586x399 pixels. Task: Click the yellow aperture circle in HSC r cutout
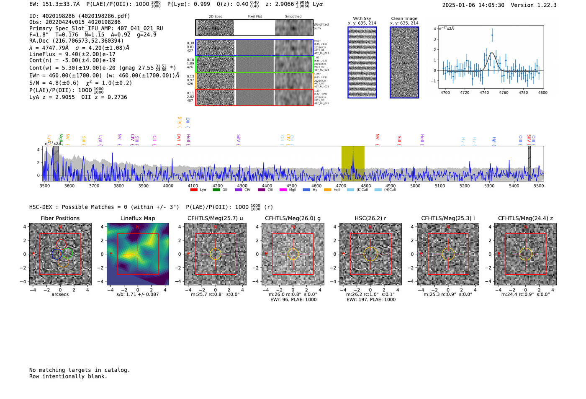(x=370, y=254)
